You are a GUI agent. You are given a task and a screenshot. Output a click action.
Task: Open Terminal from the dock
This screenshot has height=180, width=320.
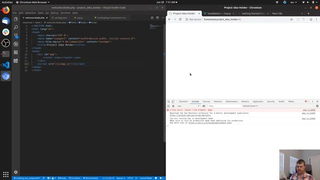click(5, 54)
